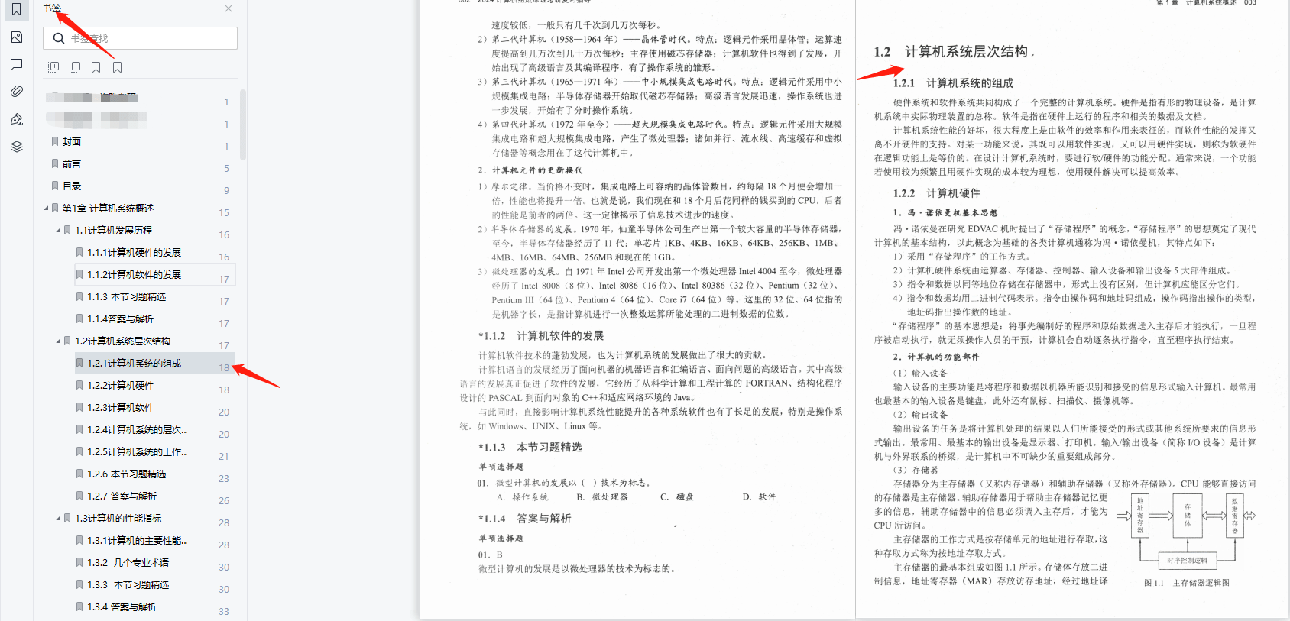Open the 前言 bookmark

click(x=72, y=164)
